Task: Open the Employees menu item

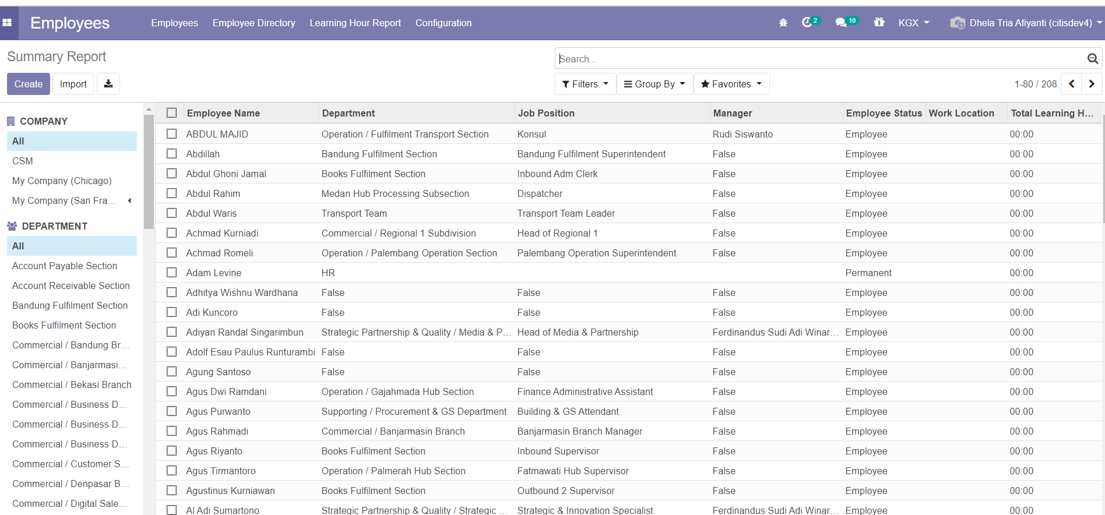Action: (175, 23)
